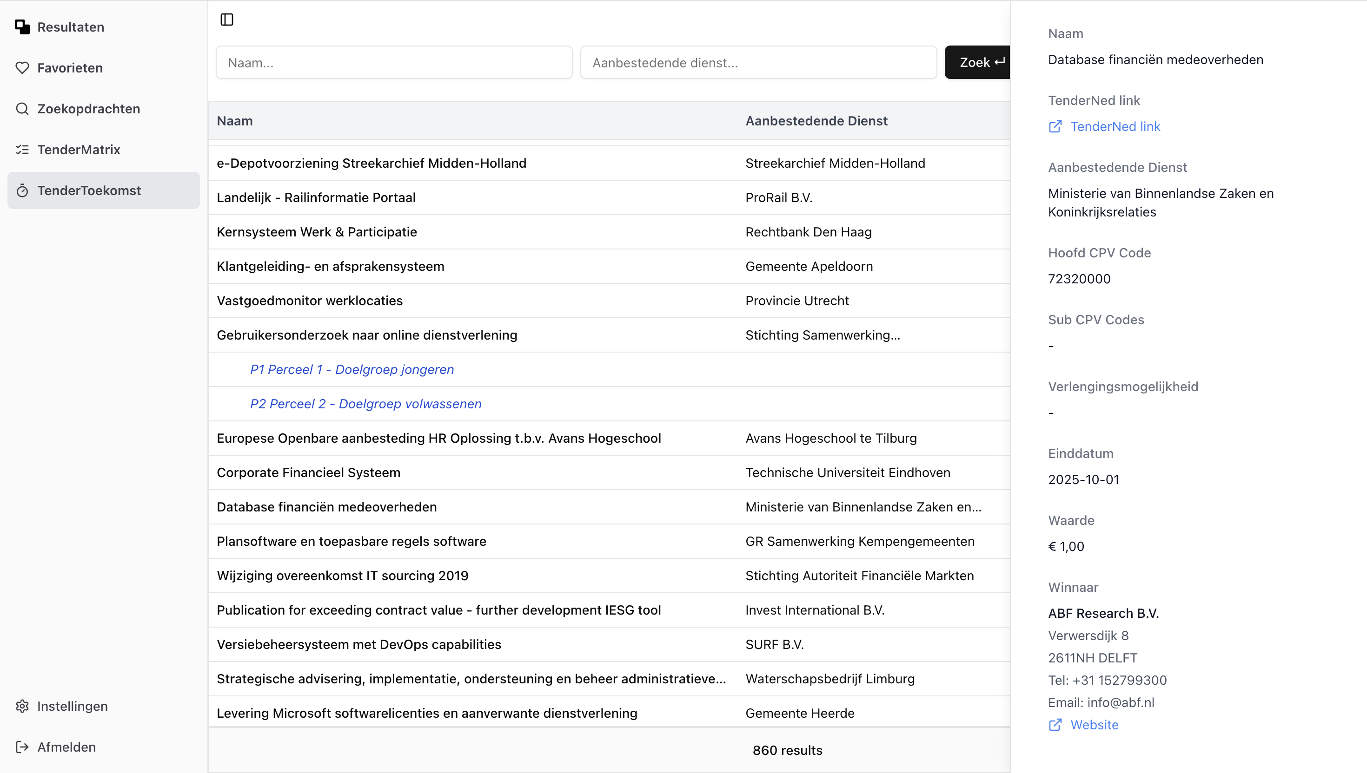Select the Gebruikersonderzoek naar online dienstverlening row

[x=366, y=335]
